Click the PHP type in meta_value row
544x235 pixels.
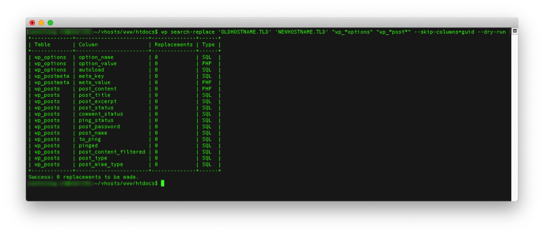tap(207, 83)
